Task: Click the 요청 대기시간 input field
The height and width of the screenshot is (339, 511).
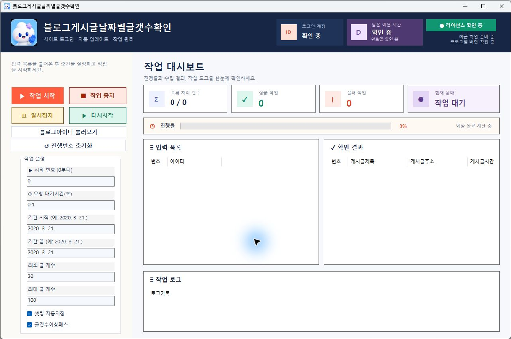Action: point(71,205)
